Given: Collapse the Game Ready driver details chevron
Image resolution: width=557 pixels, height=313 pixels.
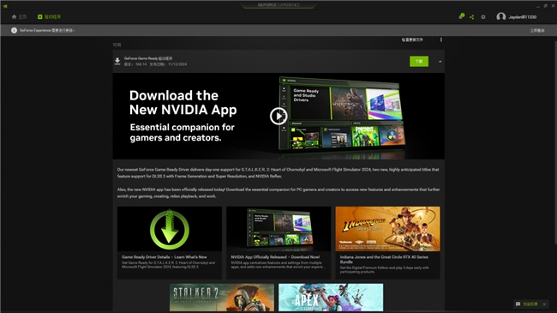Looking at the screenshot, I should coord(440,62).
